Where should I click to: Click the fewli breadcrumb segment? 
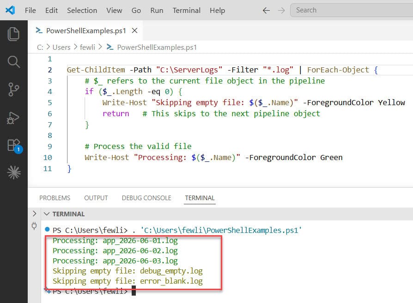coord(87,48)
